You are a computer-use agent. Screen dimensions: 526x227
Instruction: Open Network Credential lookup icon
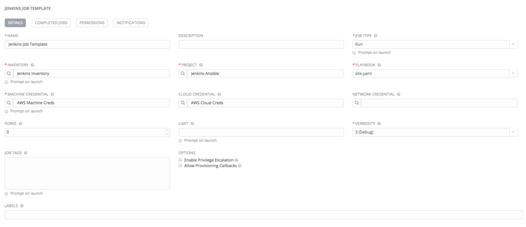click(x=357, y=103)
